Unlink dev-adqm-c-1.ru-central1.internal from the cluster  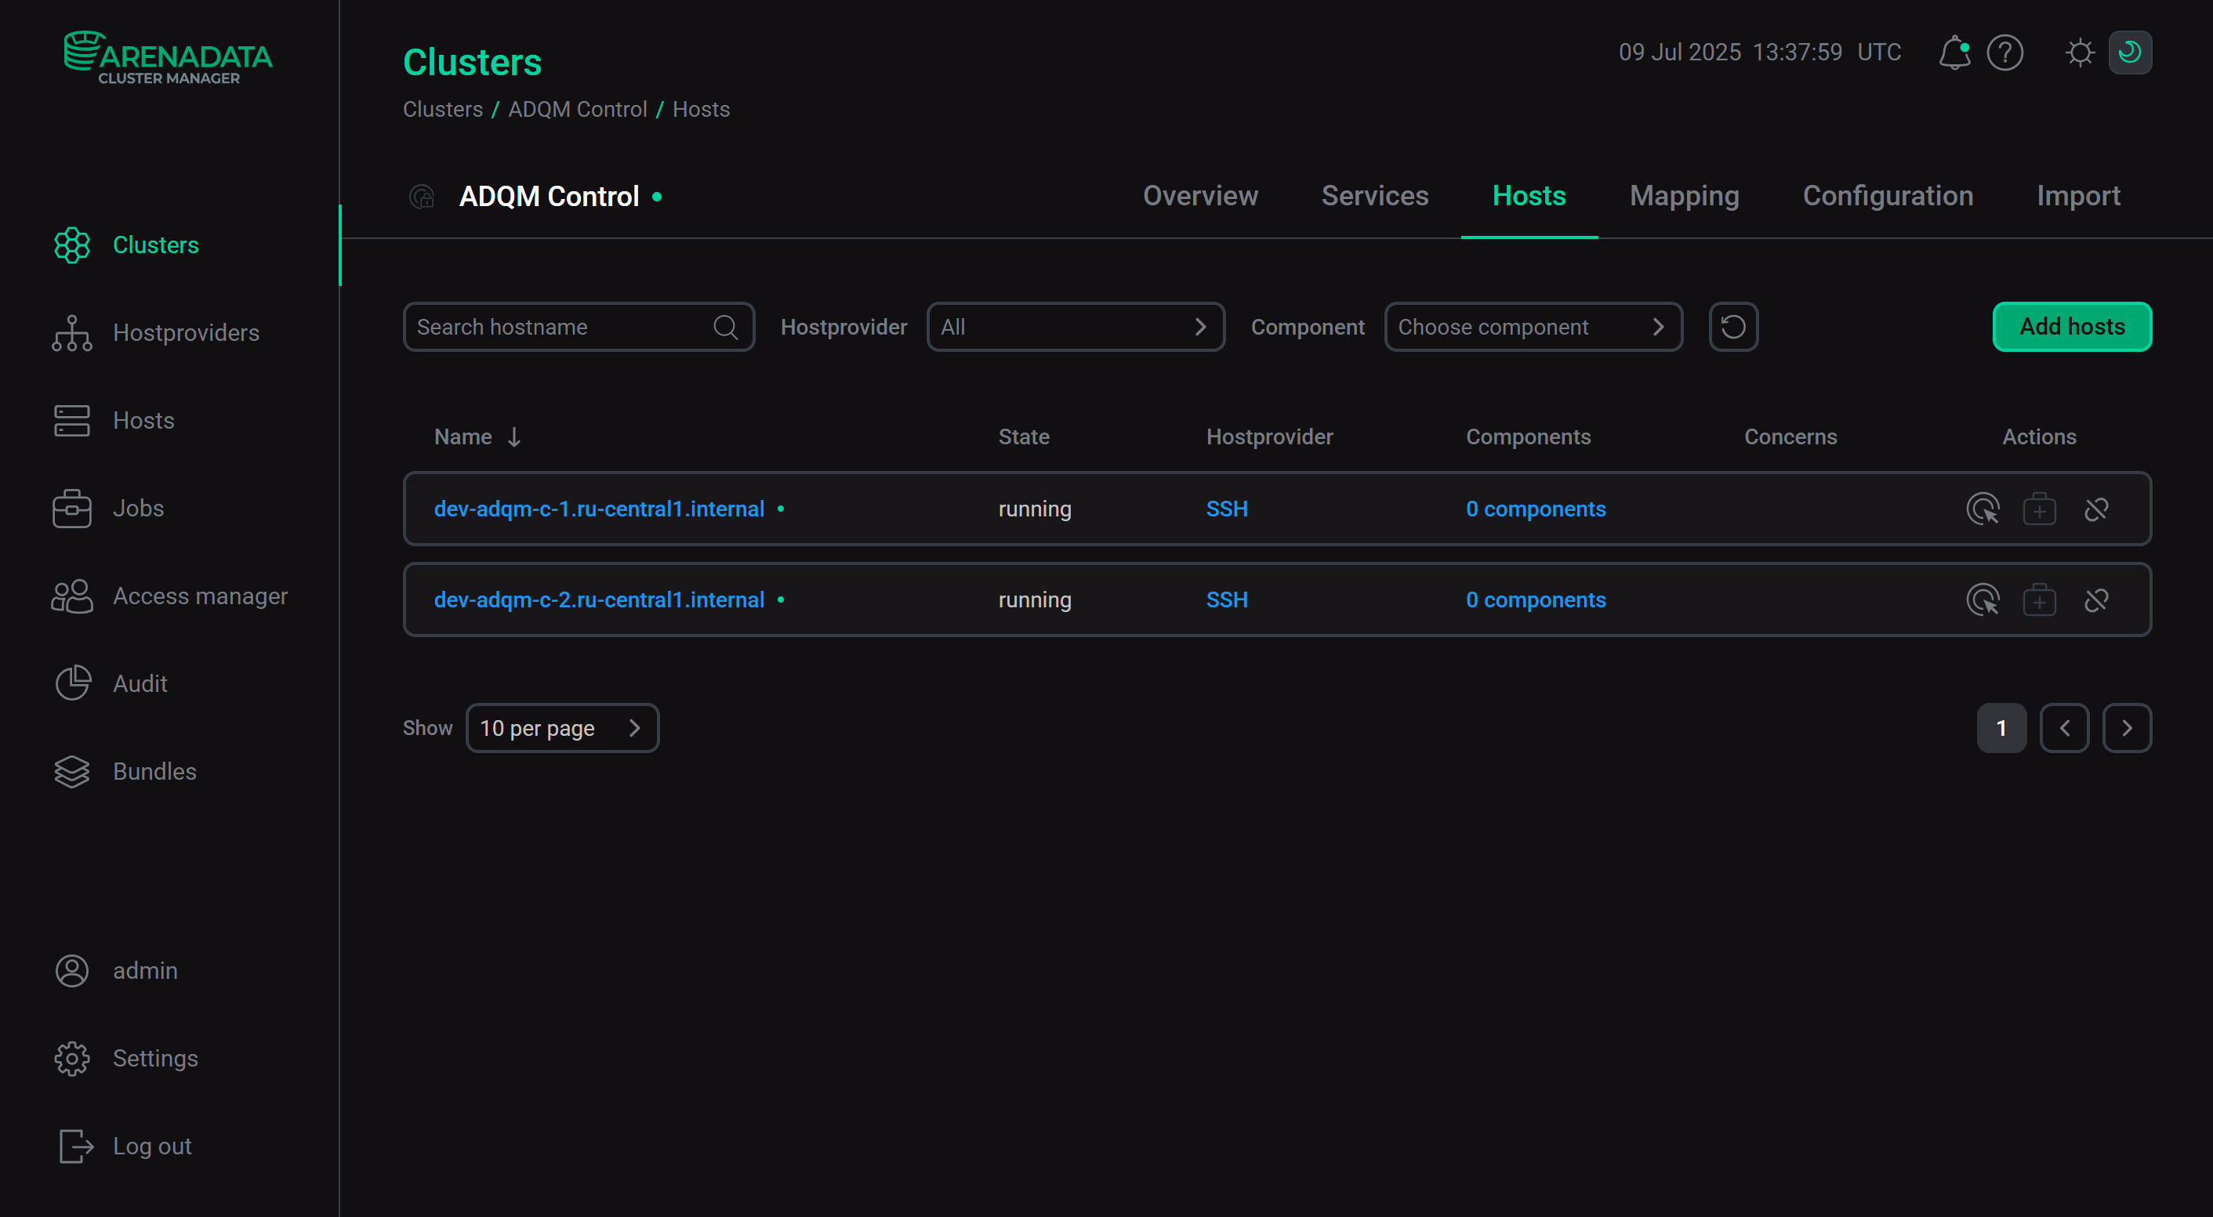(2096, 509)
